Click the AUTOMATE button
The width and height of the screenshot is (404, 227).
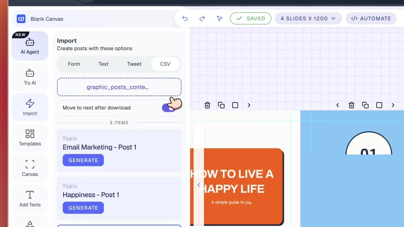pyautogui.click(x=371, y=19)
